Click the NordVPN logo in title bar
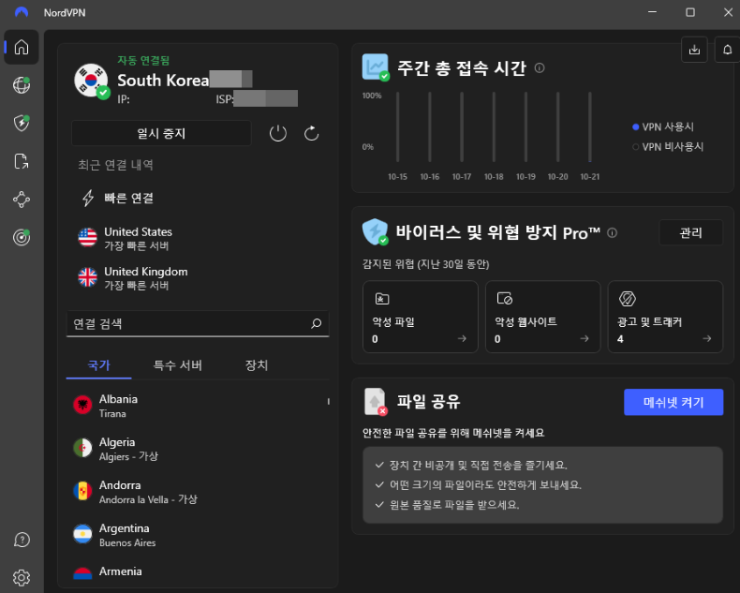This screenshot has height=593, width=740. coord(22,12)
